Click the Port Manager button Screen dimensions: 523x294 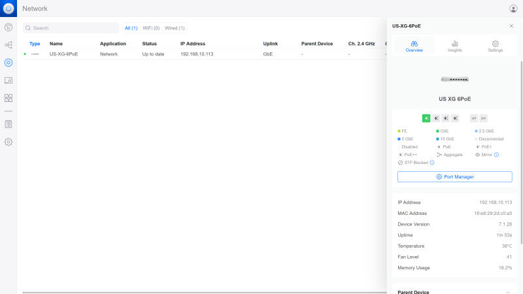tap(454, 176)
